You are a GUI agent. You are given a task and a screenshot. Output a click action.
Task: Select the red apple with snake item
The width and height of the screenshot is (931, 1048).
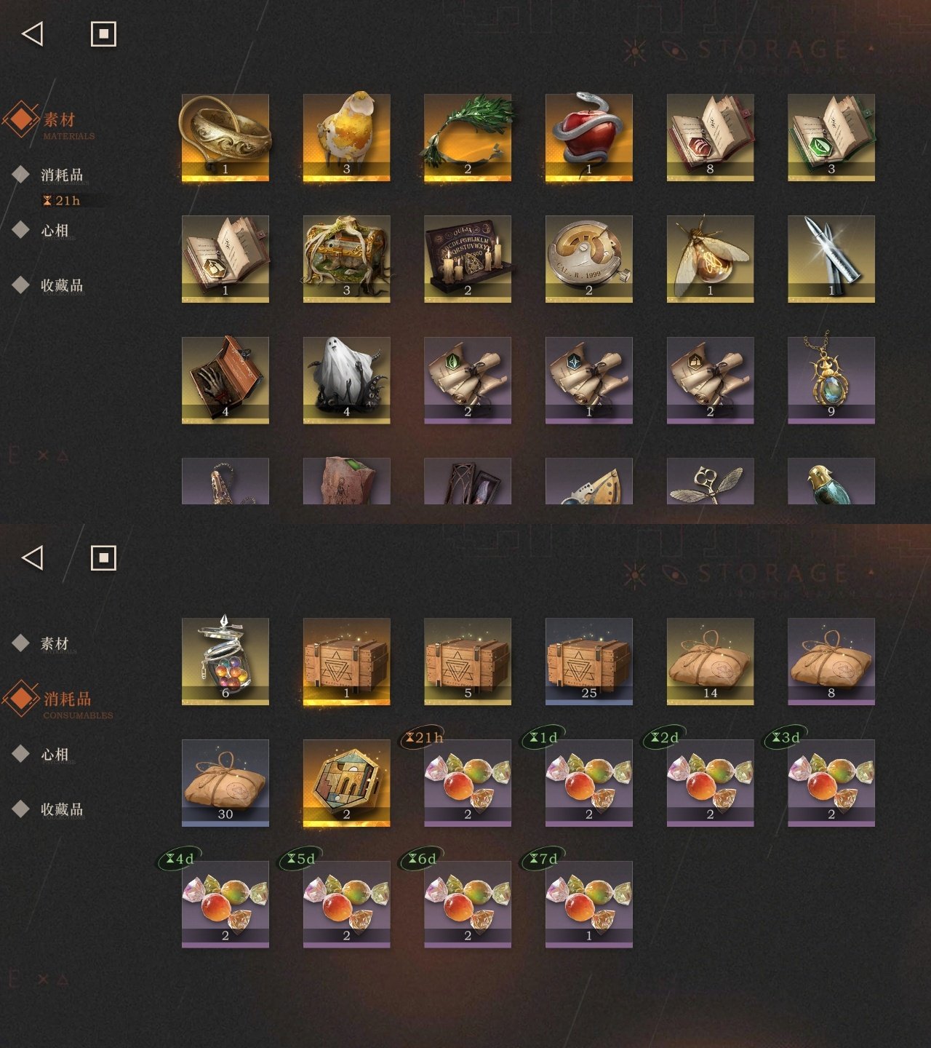point(589,138)
